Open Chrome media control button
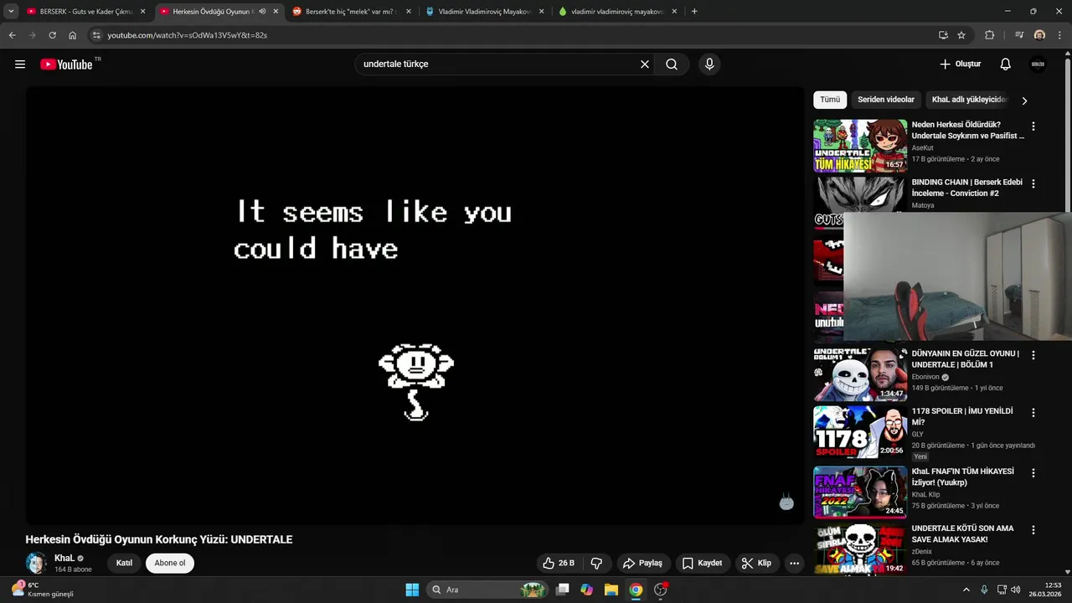 coord(1019,35)
